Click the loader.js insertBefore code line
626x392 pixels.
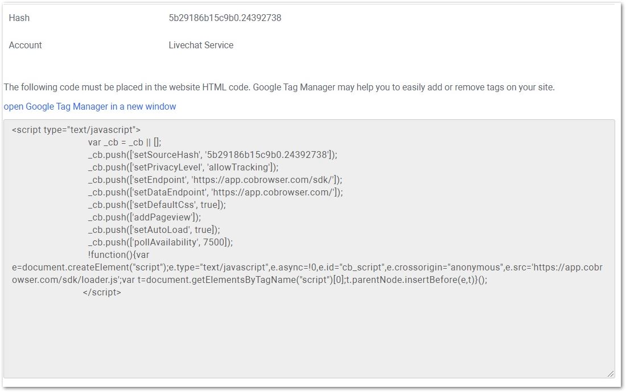pos(249,280)
